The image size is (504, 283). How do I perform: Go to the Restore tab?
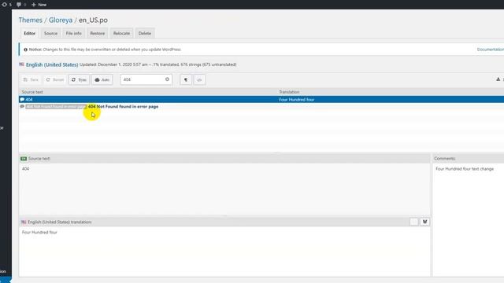(97, 33)
